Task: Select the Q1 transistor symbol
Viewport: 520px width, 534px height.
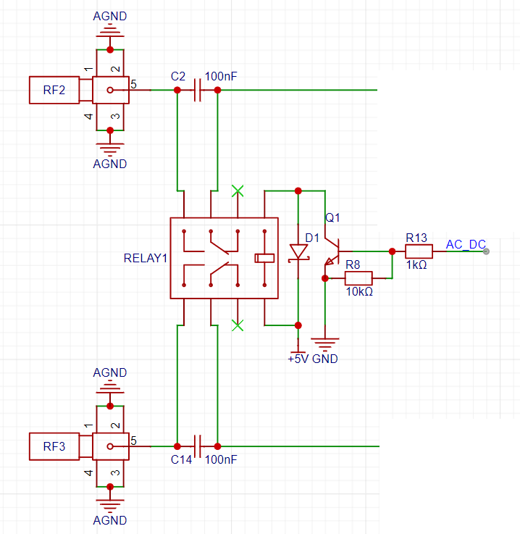Action: pos(332,252)
